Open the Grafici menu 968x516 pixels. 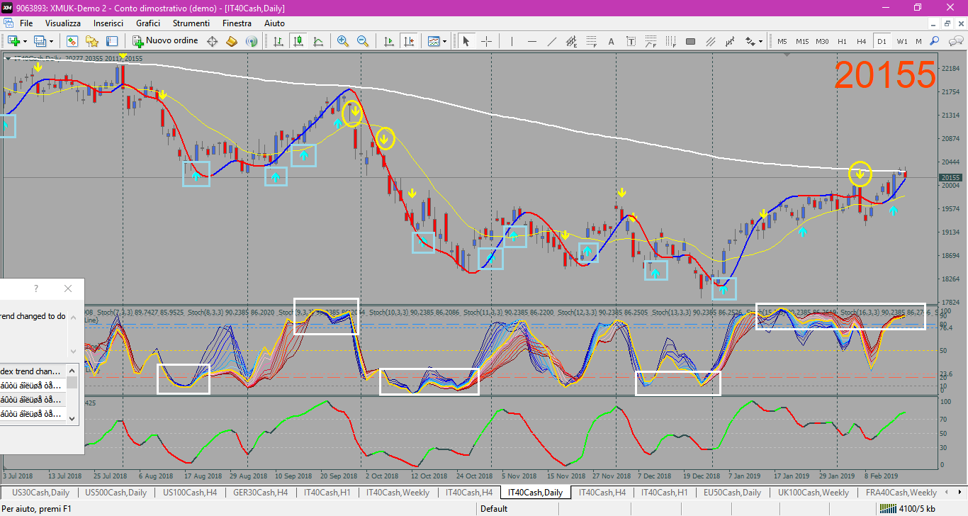coord(148,23)
